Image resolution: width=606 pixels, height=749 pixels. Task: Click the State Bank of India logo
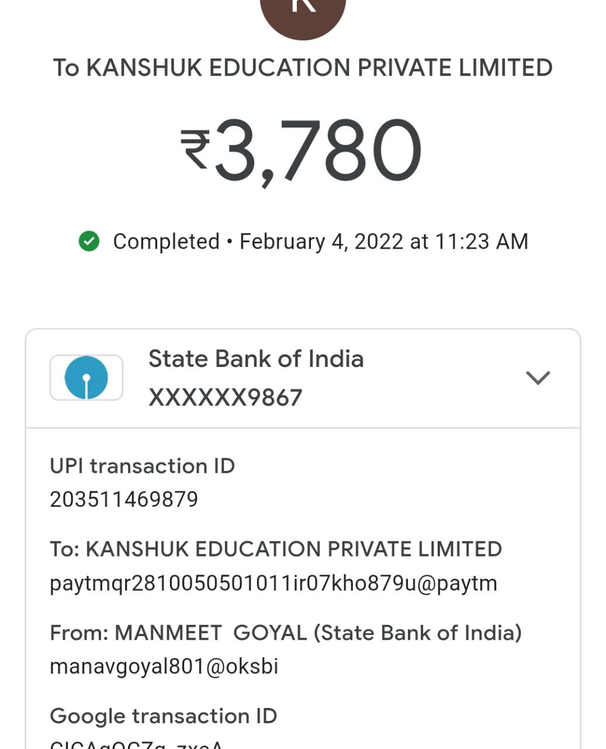(x=86, y=377)
